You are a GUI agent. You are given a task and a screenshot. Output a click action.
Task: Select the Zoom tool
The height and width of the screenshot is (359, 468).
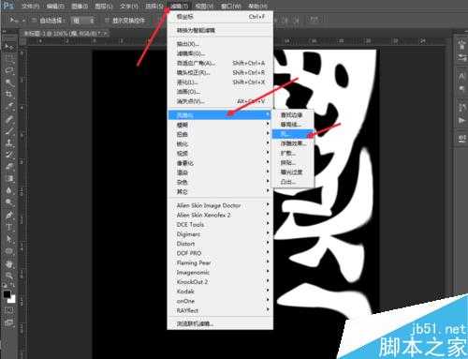(9, 276)
